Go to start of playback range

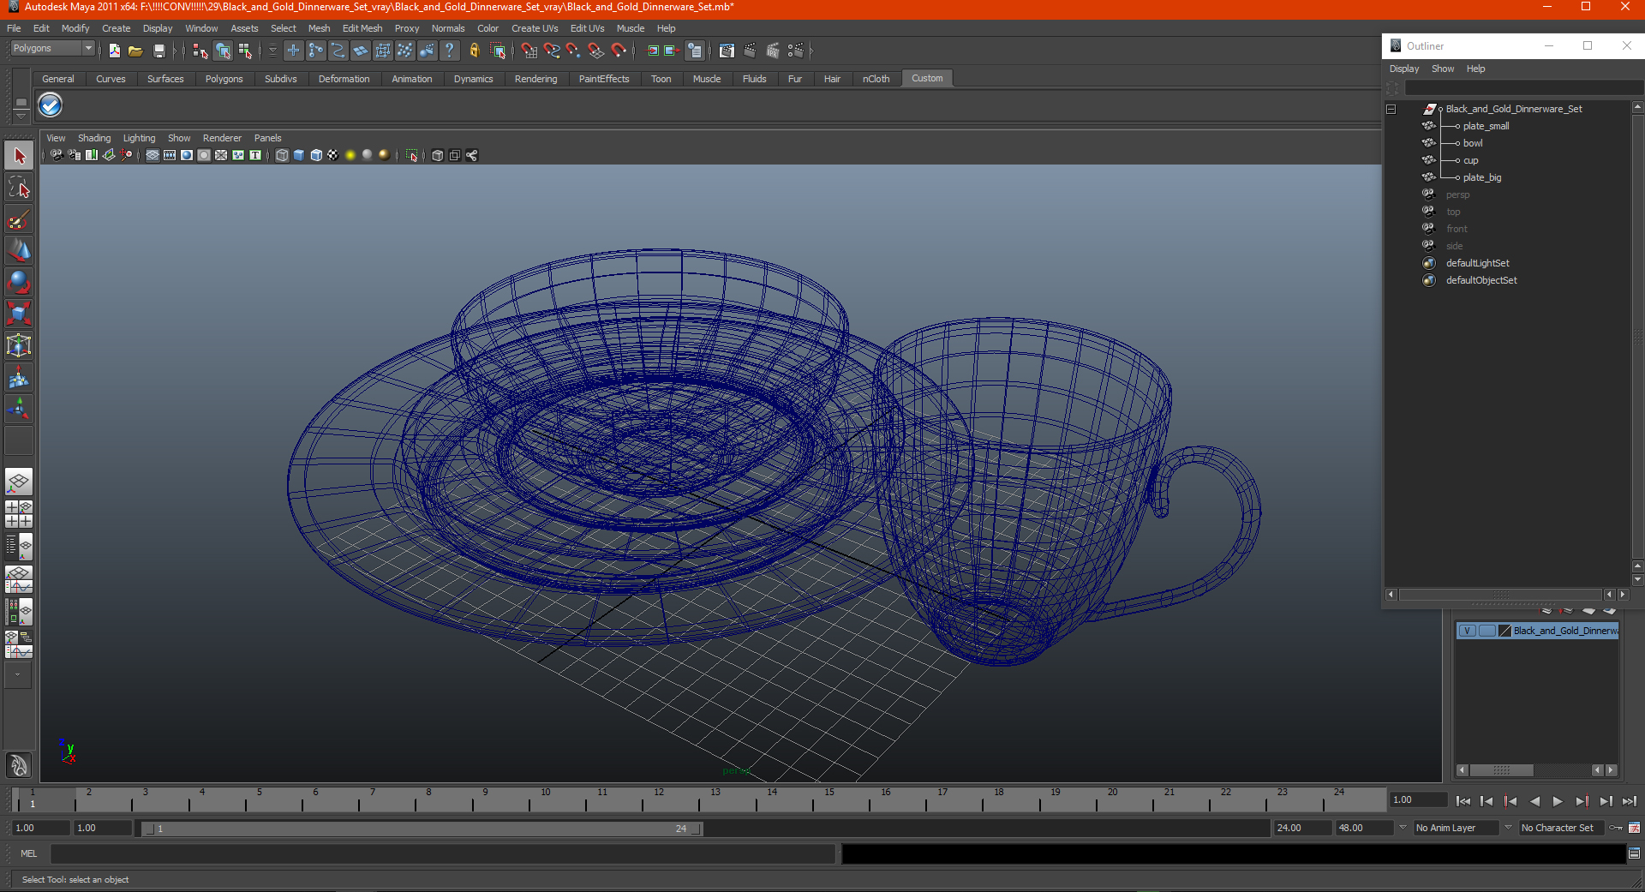click(1463, 801)
